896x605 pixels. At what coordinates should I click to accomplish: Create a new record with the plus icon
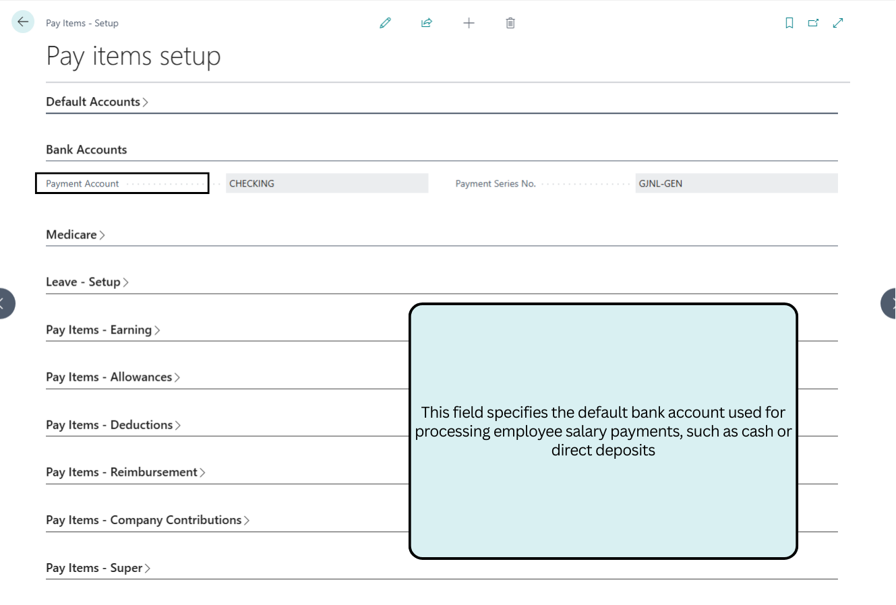point(469,22)
